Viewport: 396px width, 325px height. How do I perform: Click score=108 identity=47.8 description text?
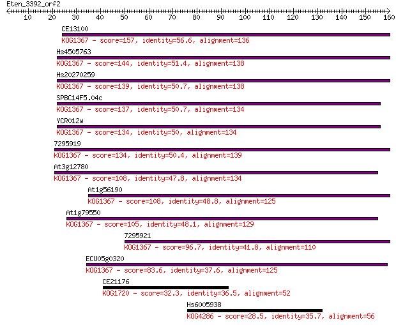click(x=148, y=178)
